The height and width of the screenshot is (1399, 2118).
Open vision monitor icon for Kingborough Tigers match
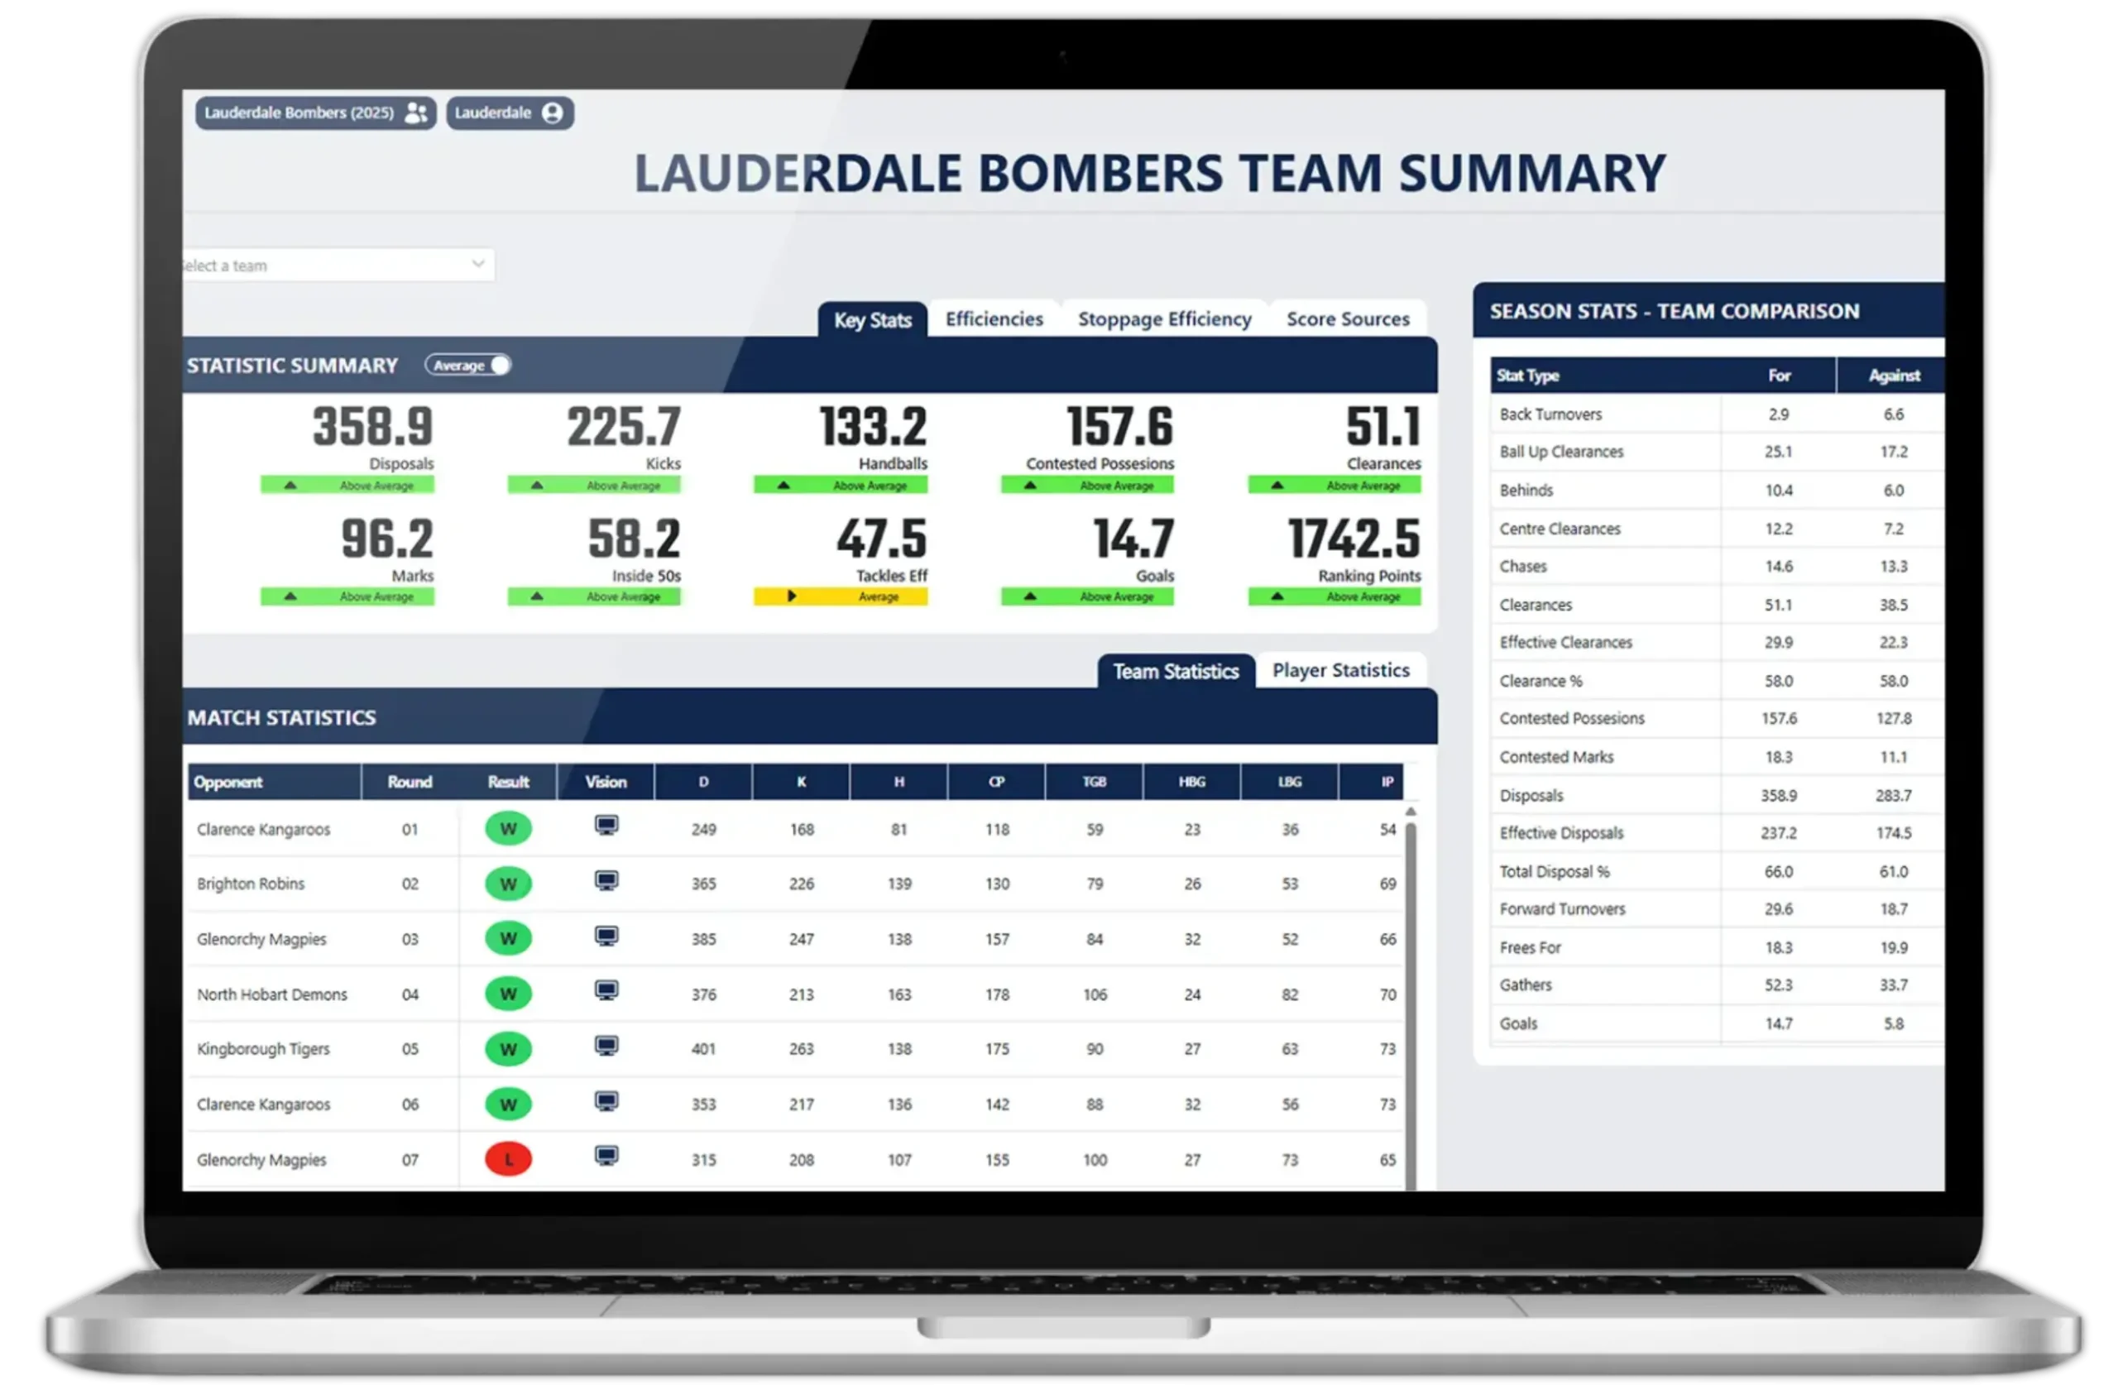pos(606,1046)
